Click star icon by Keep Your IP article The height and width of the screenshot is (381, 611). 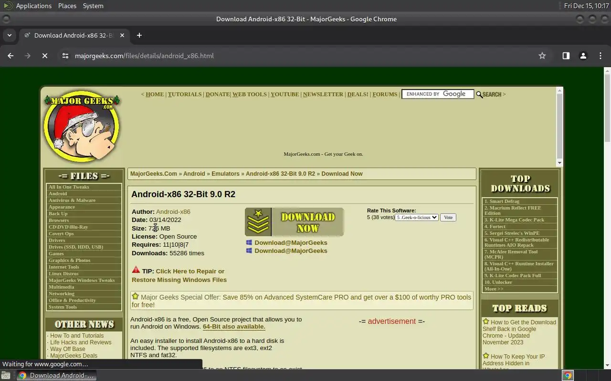point(486,356)
